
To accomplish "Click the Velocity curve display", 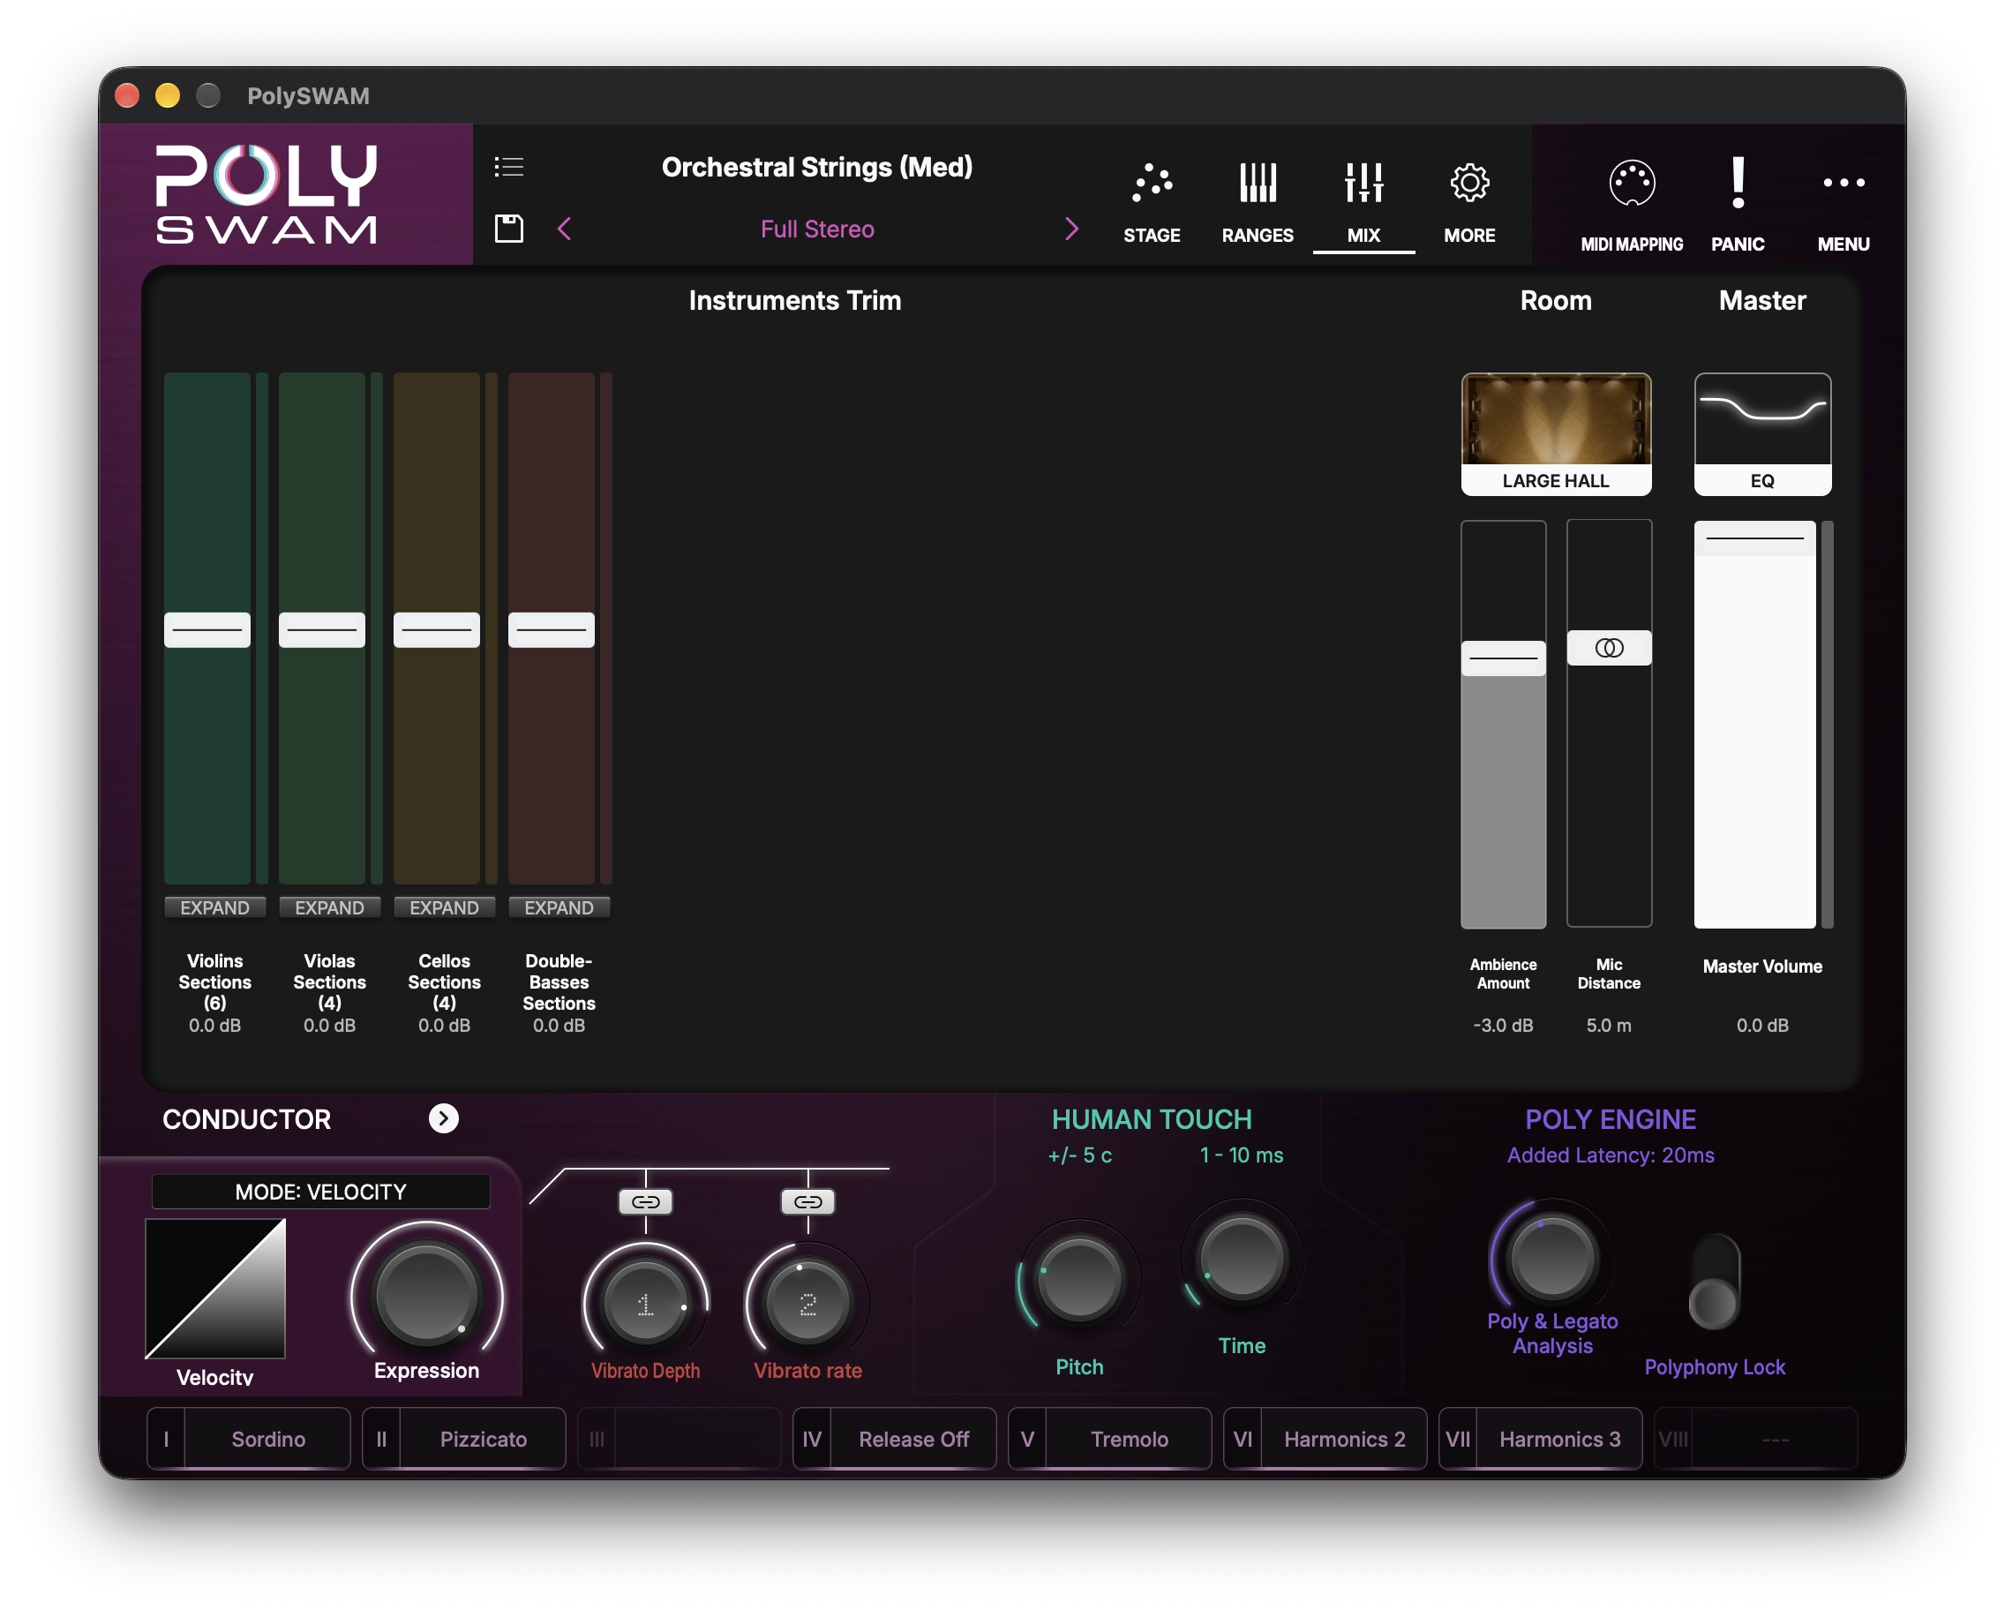I will 214,1289.
